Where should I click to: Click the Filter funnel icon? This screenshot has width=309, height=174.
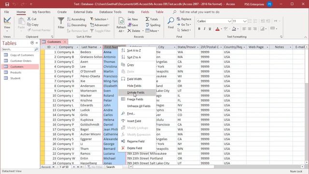[61, 21]
